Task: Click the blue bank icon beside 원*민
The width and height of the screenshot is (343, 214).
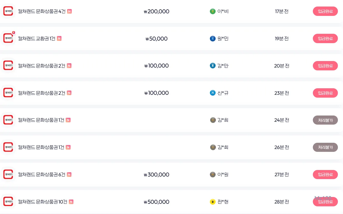Action: [x=212, y=39]
